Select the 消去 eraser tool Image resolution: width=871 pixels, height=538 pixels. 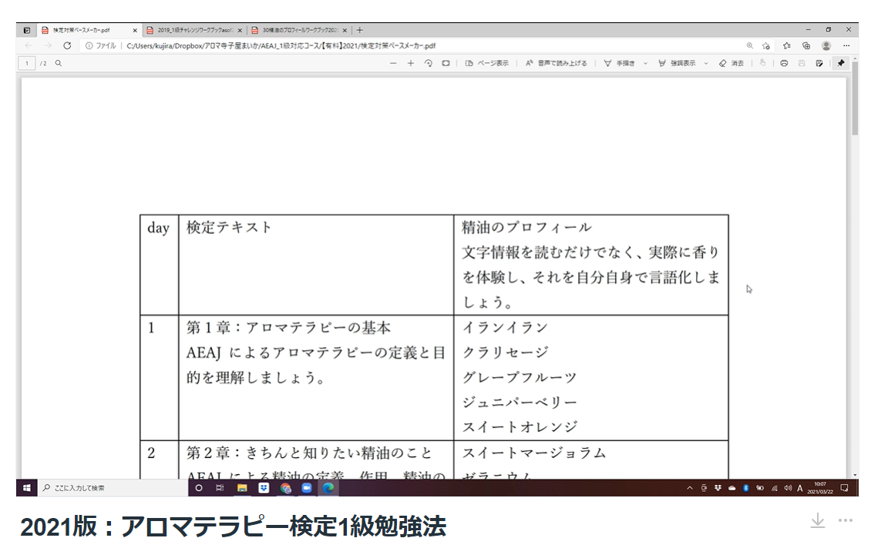click(x=731, y=63)
